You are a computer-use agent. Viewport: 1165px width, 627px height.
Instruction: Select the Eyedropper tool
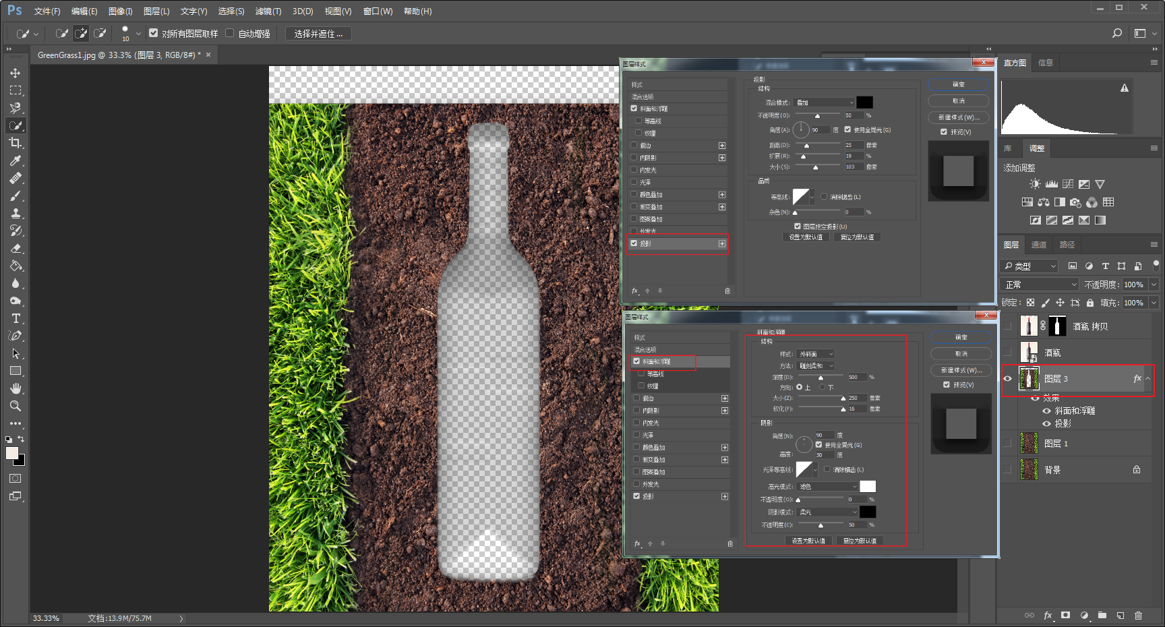(16, 160)
